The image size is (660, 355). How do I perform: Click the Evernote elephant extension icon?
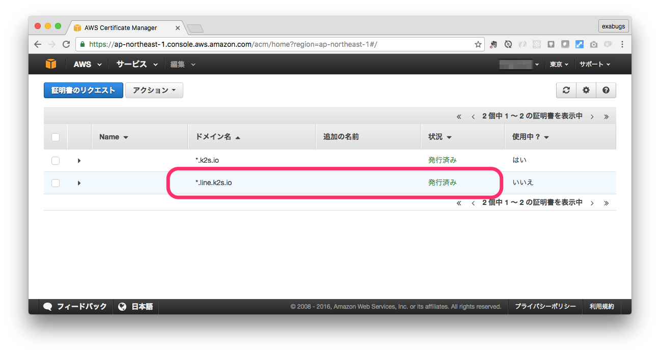point(493,44)
